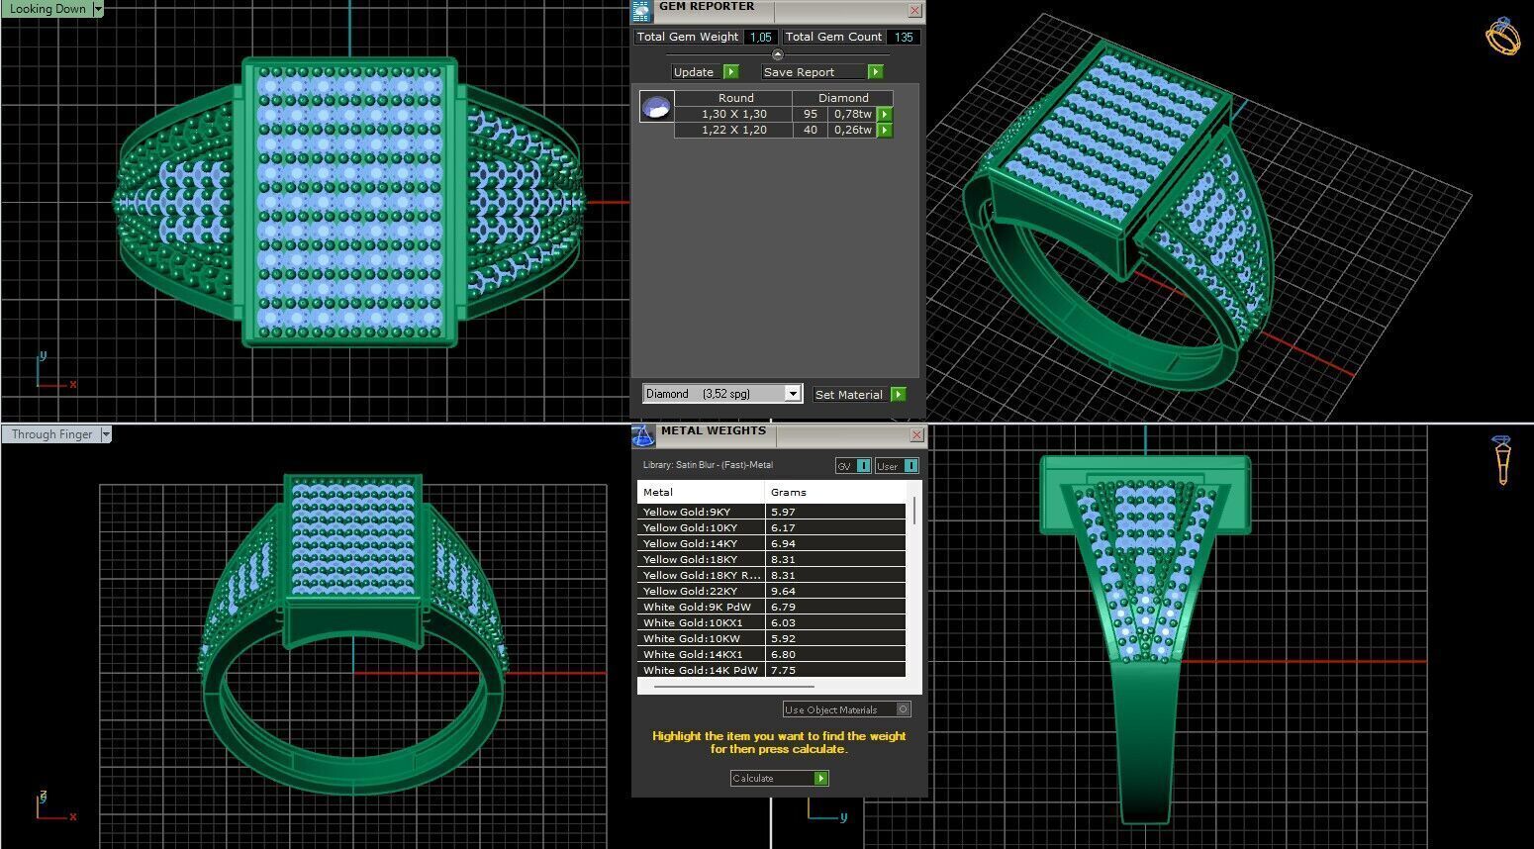Click the 1,22 X 1,20 gem size cell
The image size is (1534, 849).
733,130
